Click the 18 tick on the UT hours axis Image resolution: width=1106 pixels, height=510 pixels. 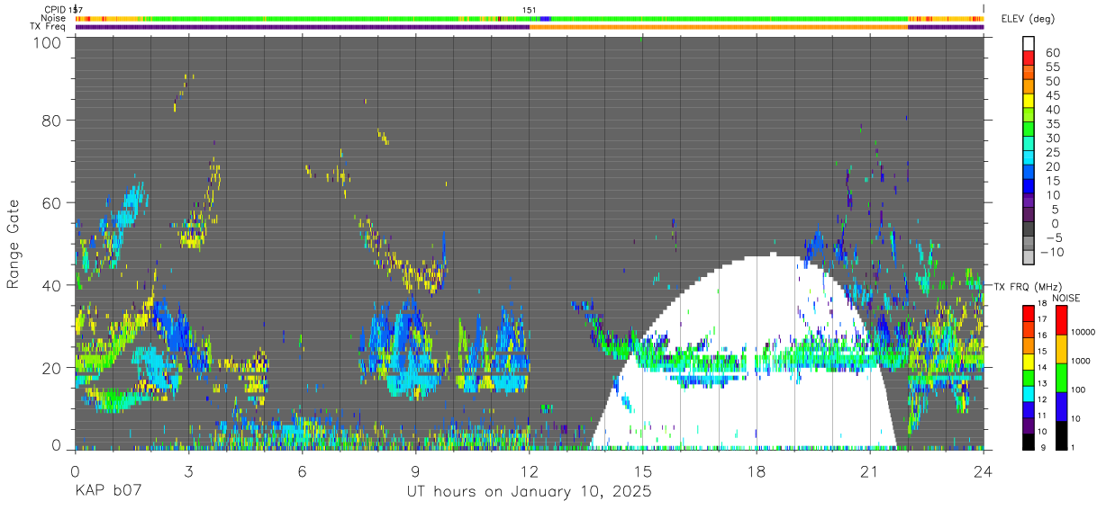tap(756, 471)
